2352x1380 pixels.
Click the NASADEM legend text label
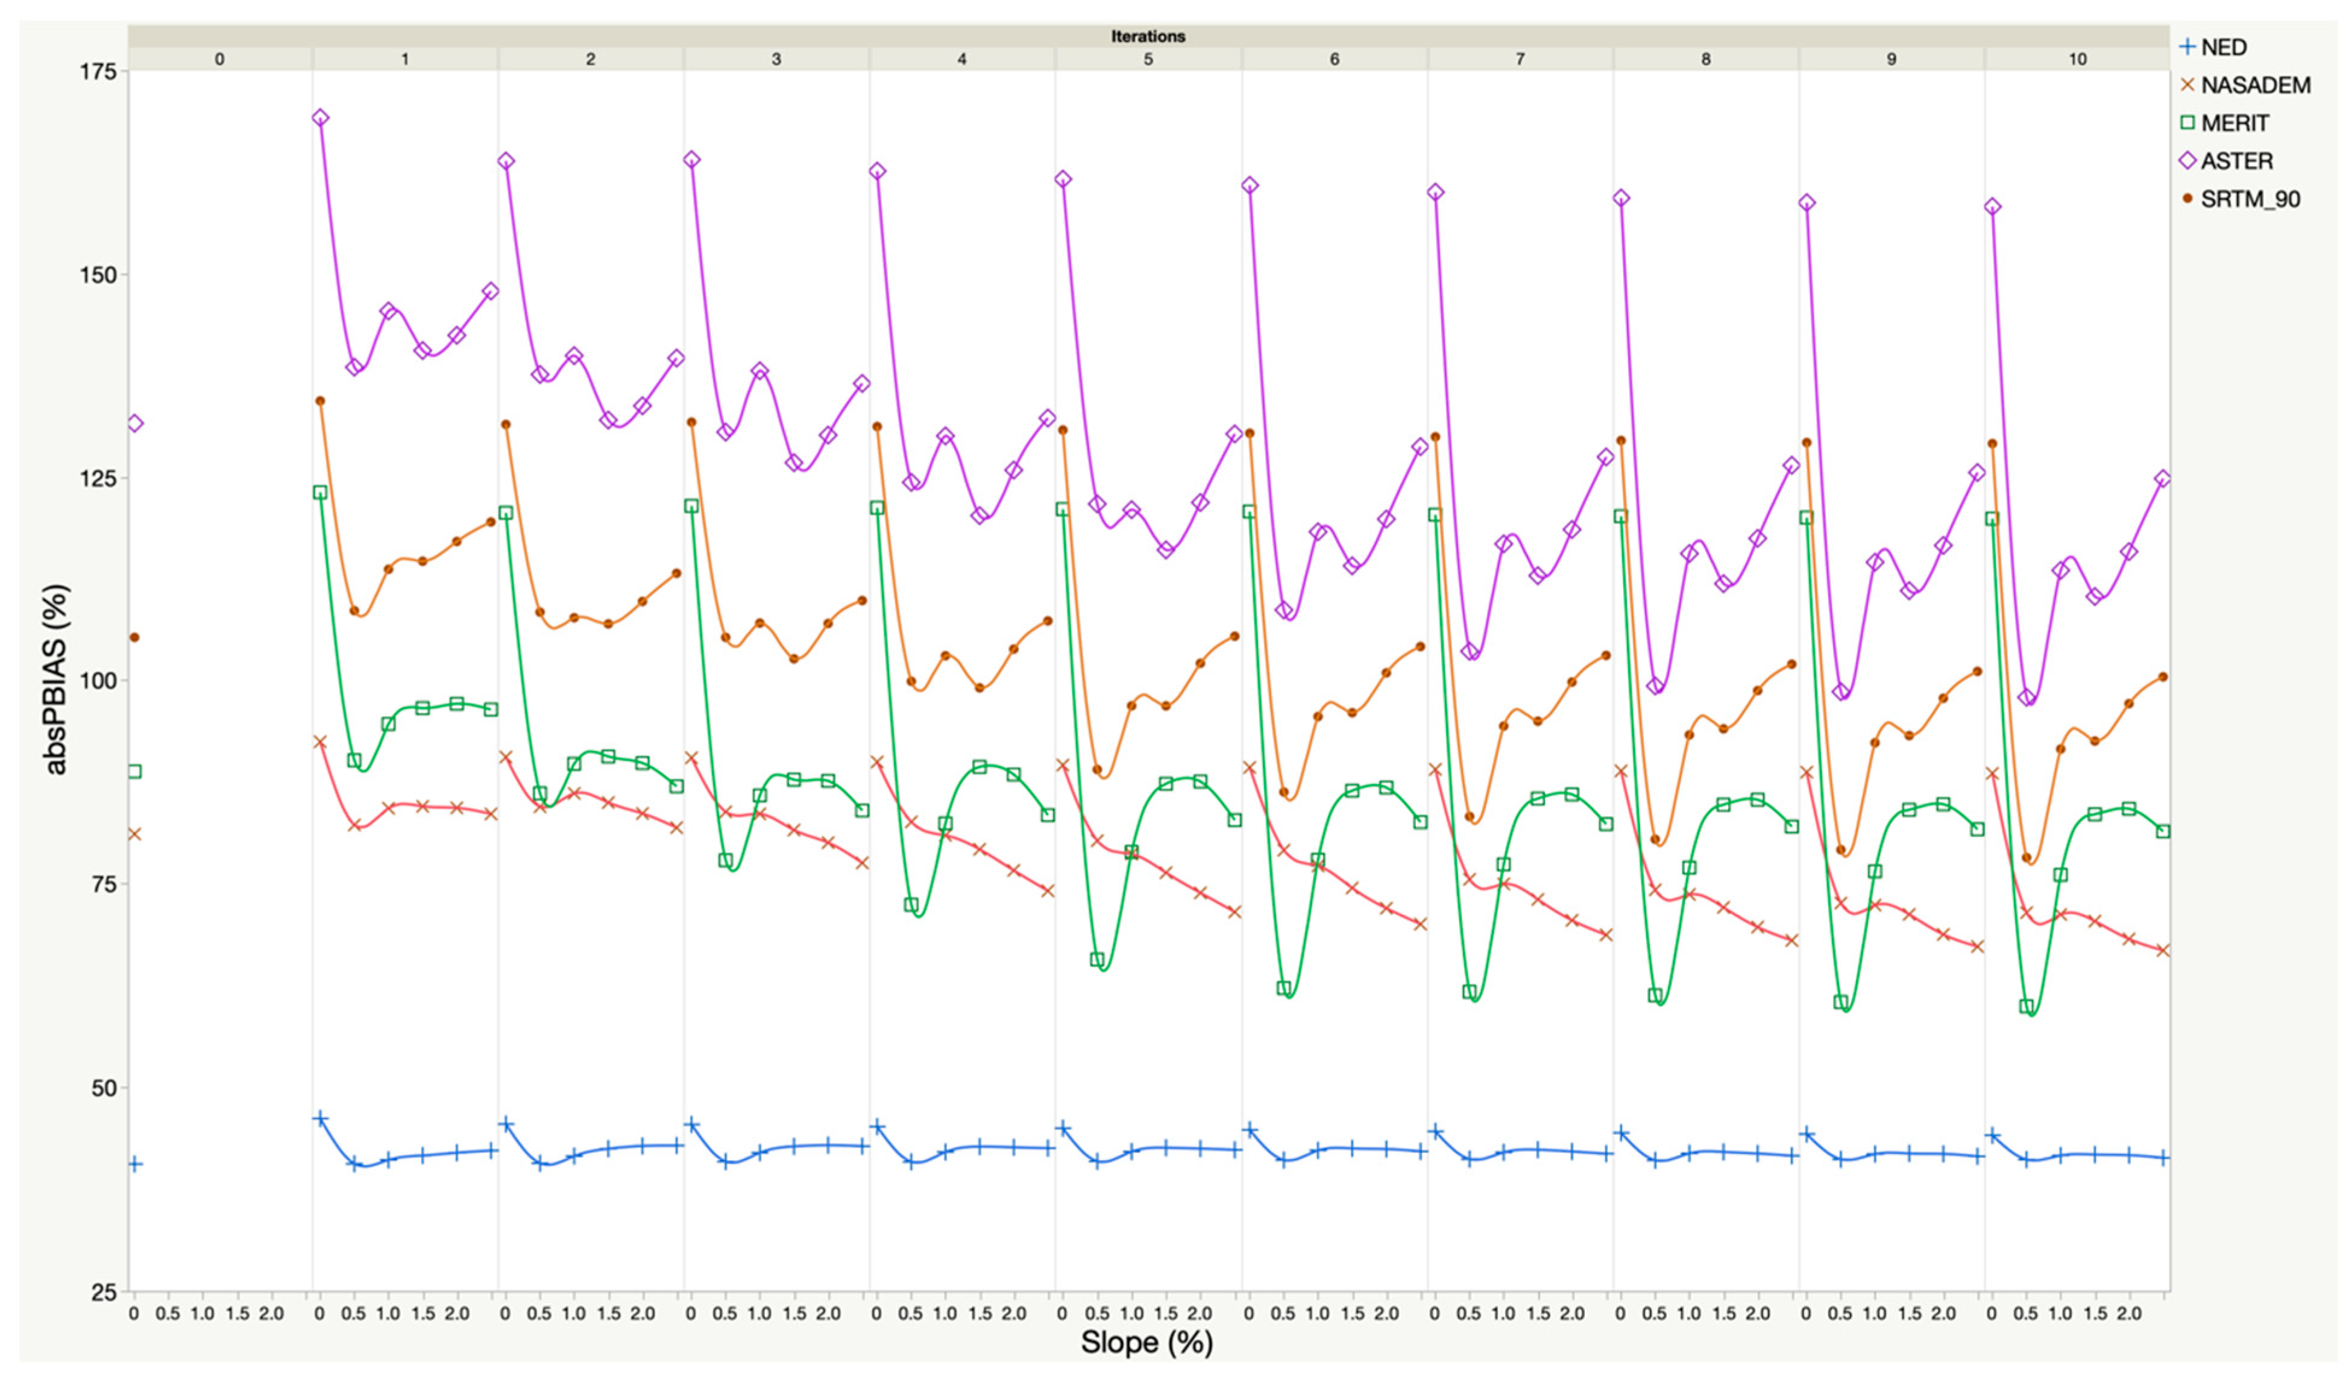[x=2255, y=85]
